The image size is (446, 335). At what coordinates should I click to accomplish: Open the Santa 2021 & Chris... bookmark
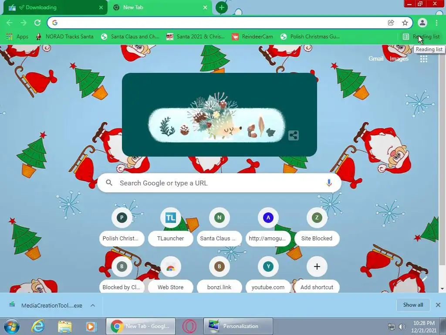click(x=196, y=37)
